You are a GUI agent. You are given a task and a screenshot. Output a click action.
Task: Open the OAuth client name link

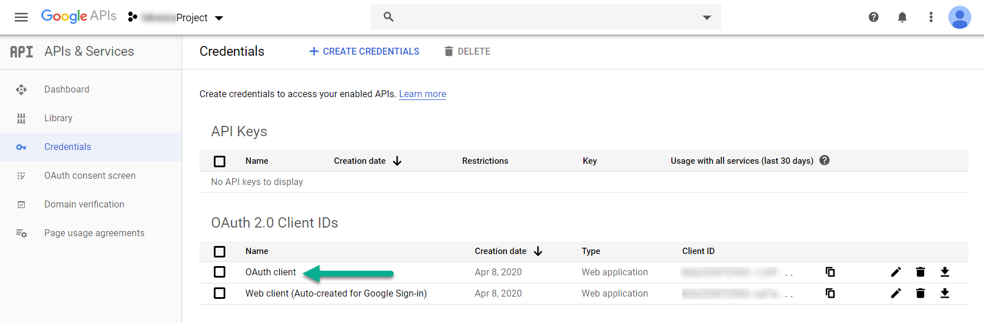tap(271, 272)
